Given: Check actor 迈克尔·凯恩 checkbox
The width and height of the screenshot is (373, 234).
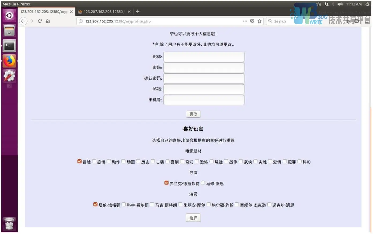Looking at the screenshot, I should (x=269, y=204).
